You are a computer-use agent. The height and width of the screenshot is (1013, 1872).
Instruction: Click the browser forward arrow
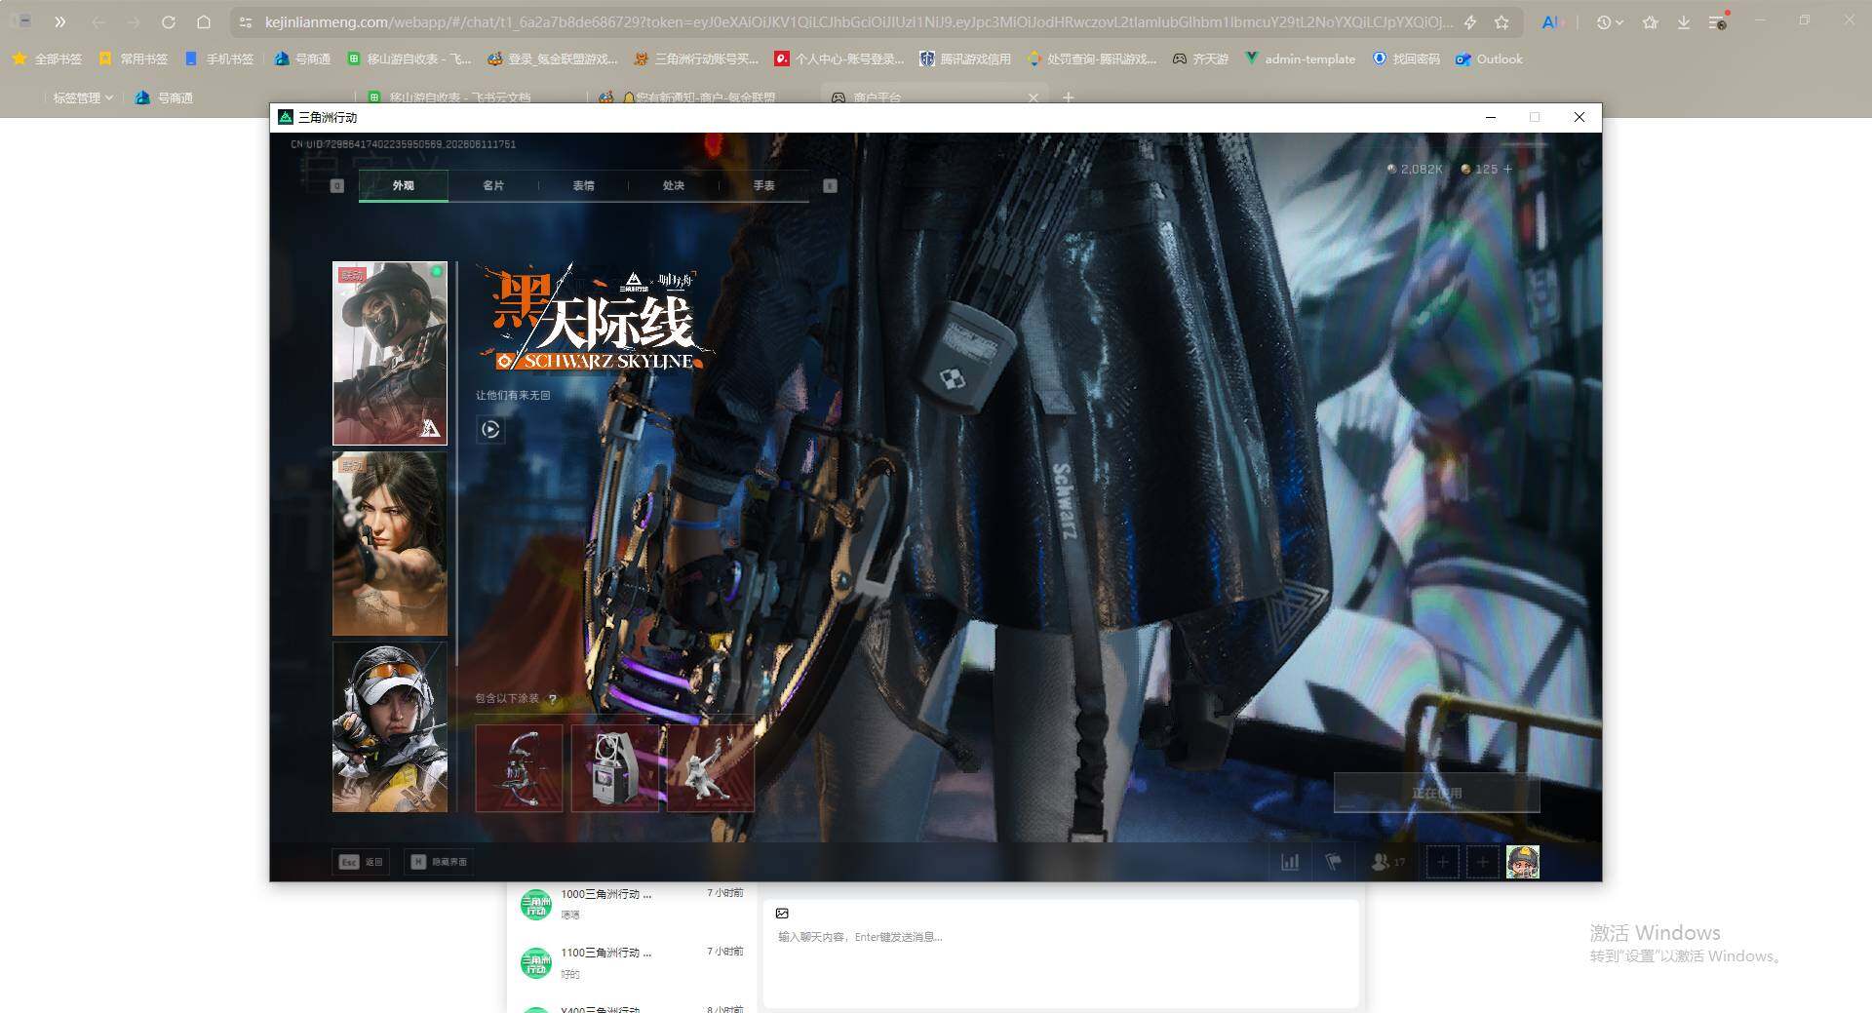click(x=134, y=21)
